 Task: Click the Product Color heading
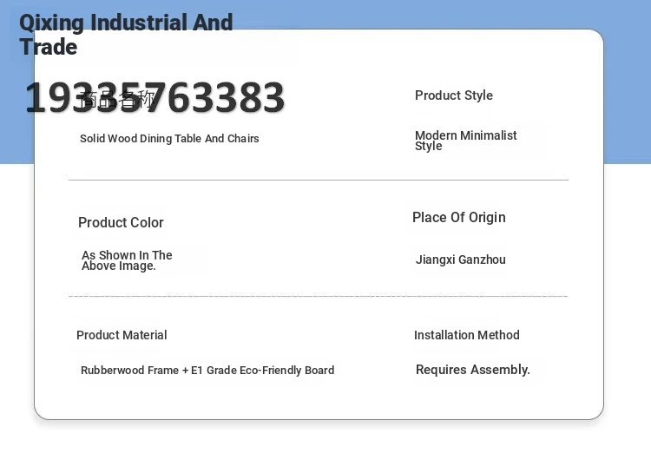[x=121, y=223]
